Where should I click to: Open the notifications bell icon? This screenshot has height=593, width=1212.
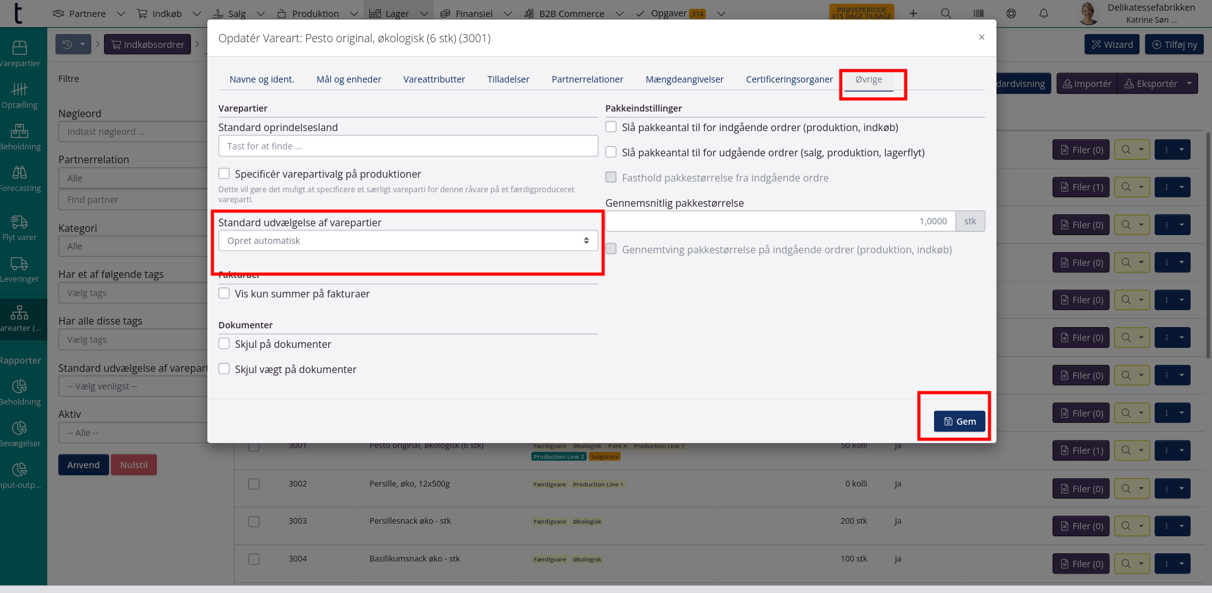1044,13
